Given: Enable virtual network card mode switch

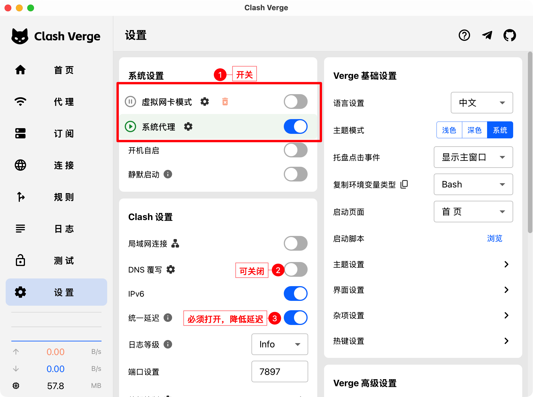Looking at the screenshot, I should pyautogui.click(x=296, y=102).
